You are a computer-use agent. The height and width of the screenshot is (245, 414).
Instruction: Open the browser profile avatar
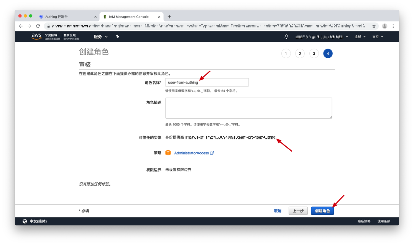click(384, 26)
